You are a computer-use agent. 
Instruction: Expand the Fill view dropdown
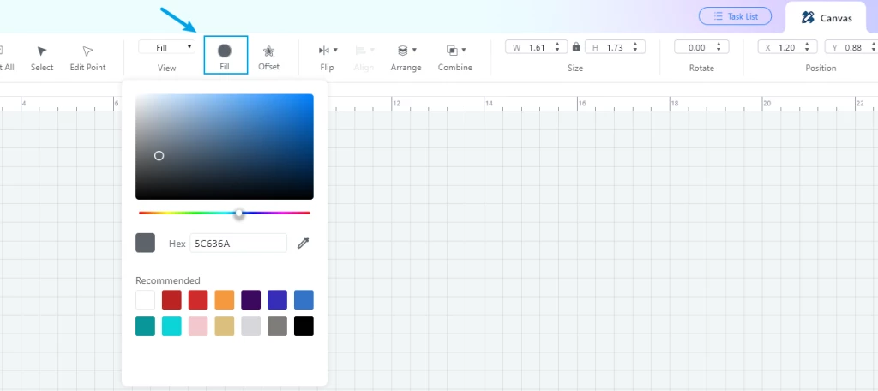pos(167,47)
